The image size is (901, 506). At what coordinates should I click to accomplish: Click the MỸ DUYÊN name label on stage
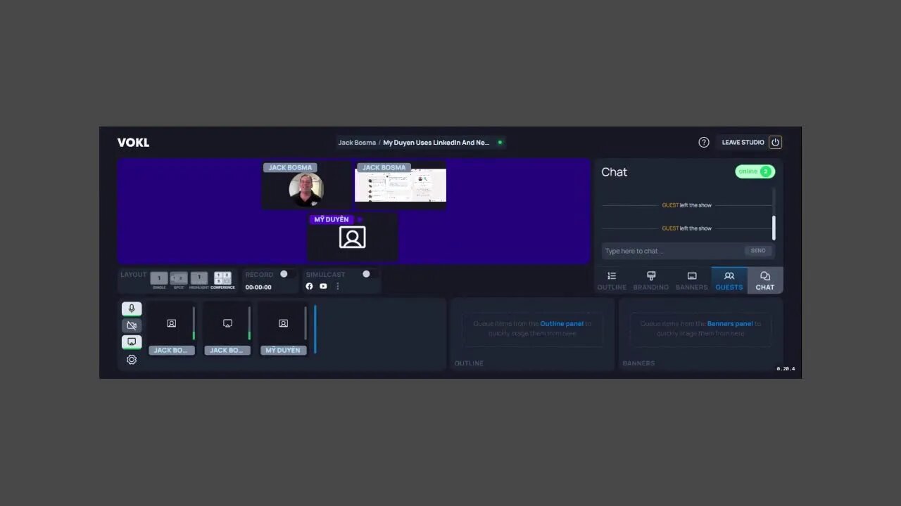pyautogui.click(x=331, y=219)
